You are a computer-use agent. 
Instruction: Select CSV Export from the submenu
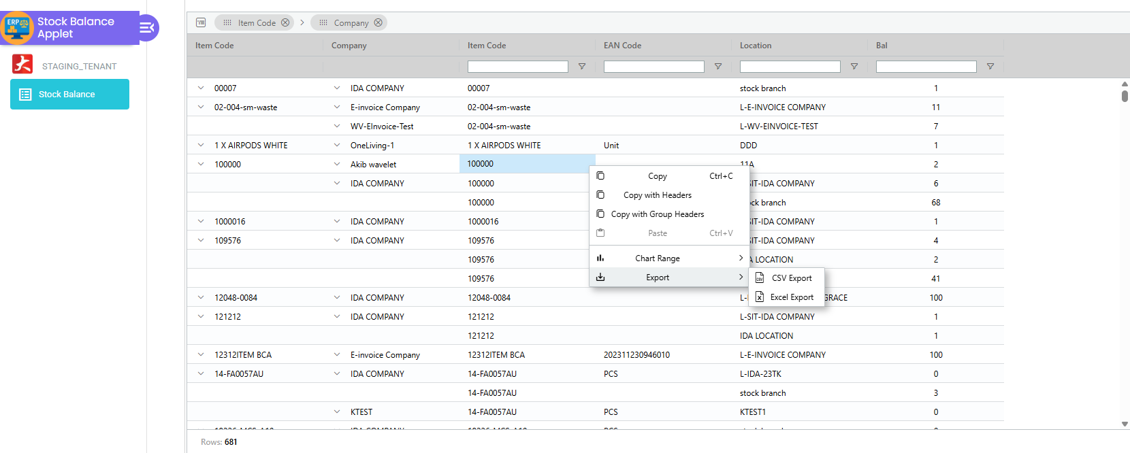click(x=791, y=278)
